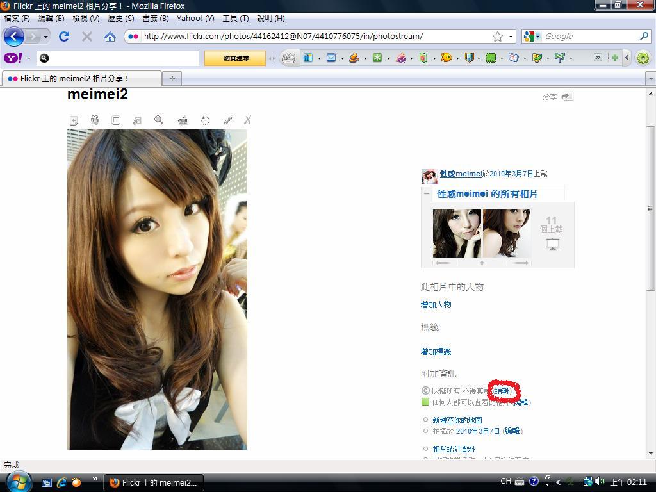
Task: Open the 書籤 (B) menu
Action: pyautogui.click(x=156, y=19)
